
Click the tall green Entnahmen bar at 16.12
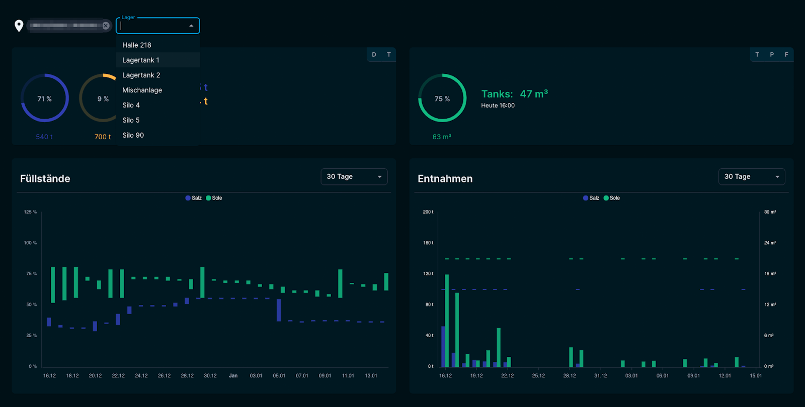(x=447, y=321)
